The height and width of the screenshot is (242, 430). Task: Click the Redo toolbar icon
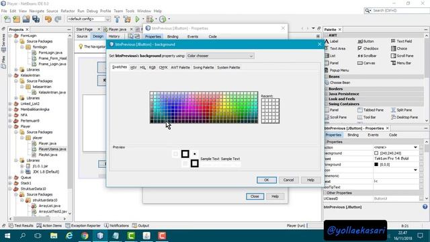click(58, 19)
